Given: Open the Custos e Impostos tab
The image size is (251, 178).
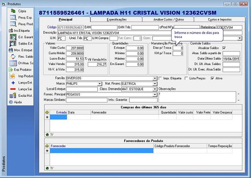Looking at the screenshot, I should point(220,19).
